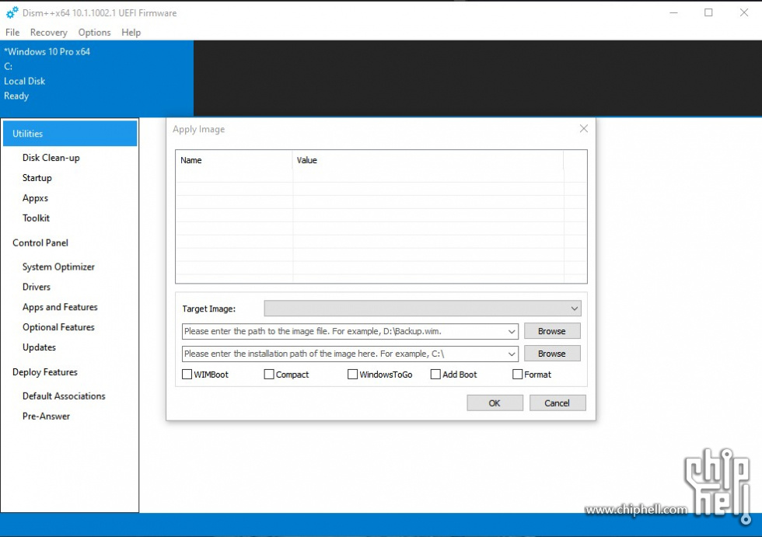Open the installation path dropdown arrow
This screenshot has width=762, height=537.
[512, 354]
